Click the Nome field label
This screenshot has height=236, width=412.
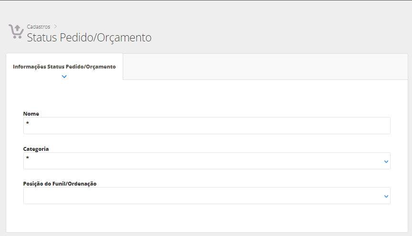click(x=31, y=114)
